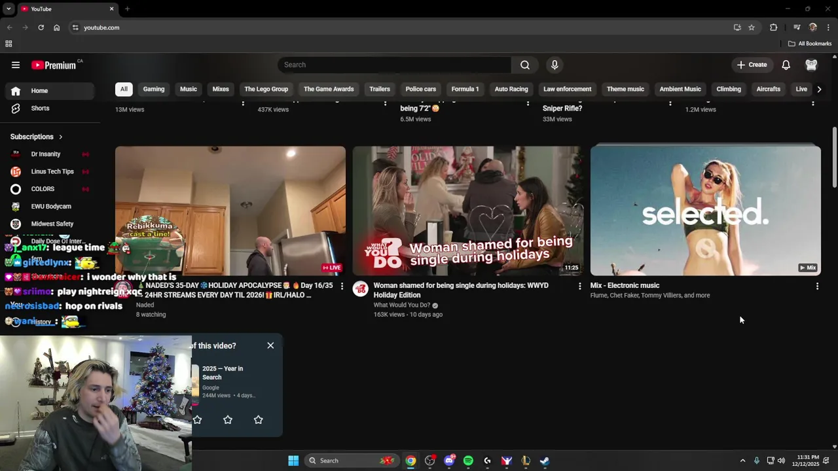
Task: Open Discord from the taskbar
Action: tap(449, 461)
